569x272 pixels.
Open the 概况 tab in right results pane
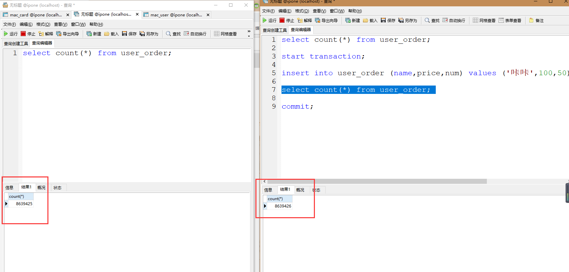pos(300,190)
